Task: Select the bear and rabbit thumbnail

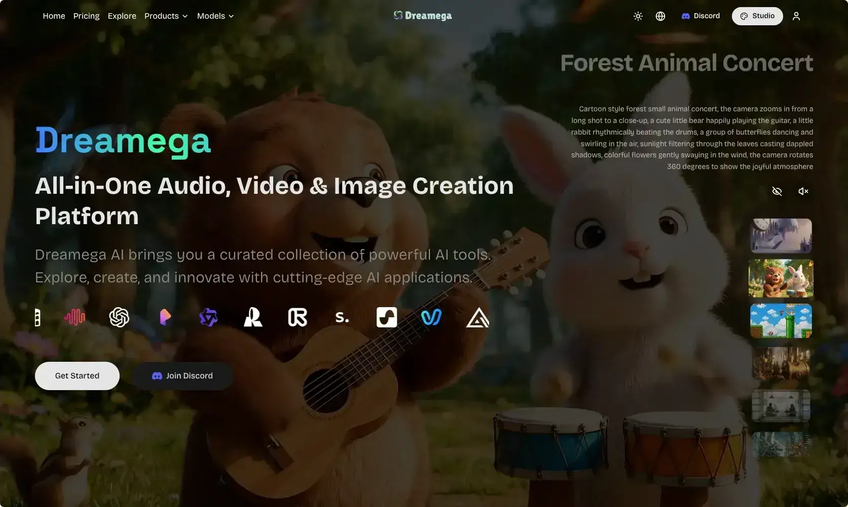Action: [x=781, y=278]
